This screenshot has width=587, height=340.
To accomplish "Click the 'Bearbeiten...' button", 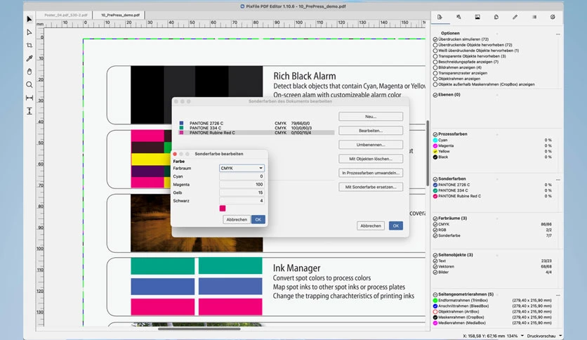I will pyautogui.click(x=371, y=131).
